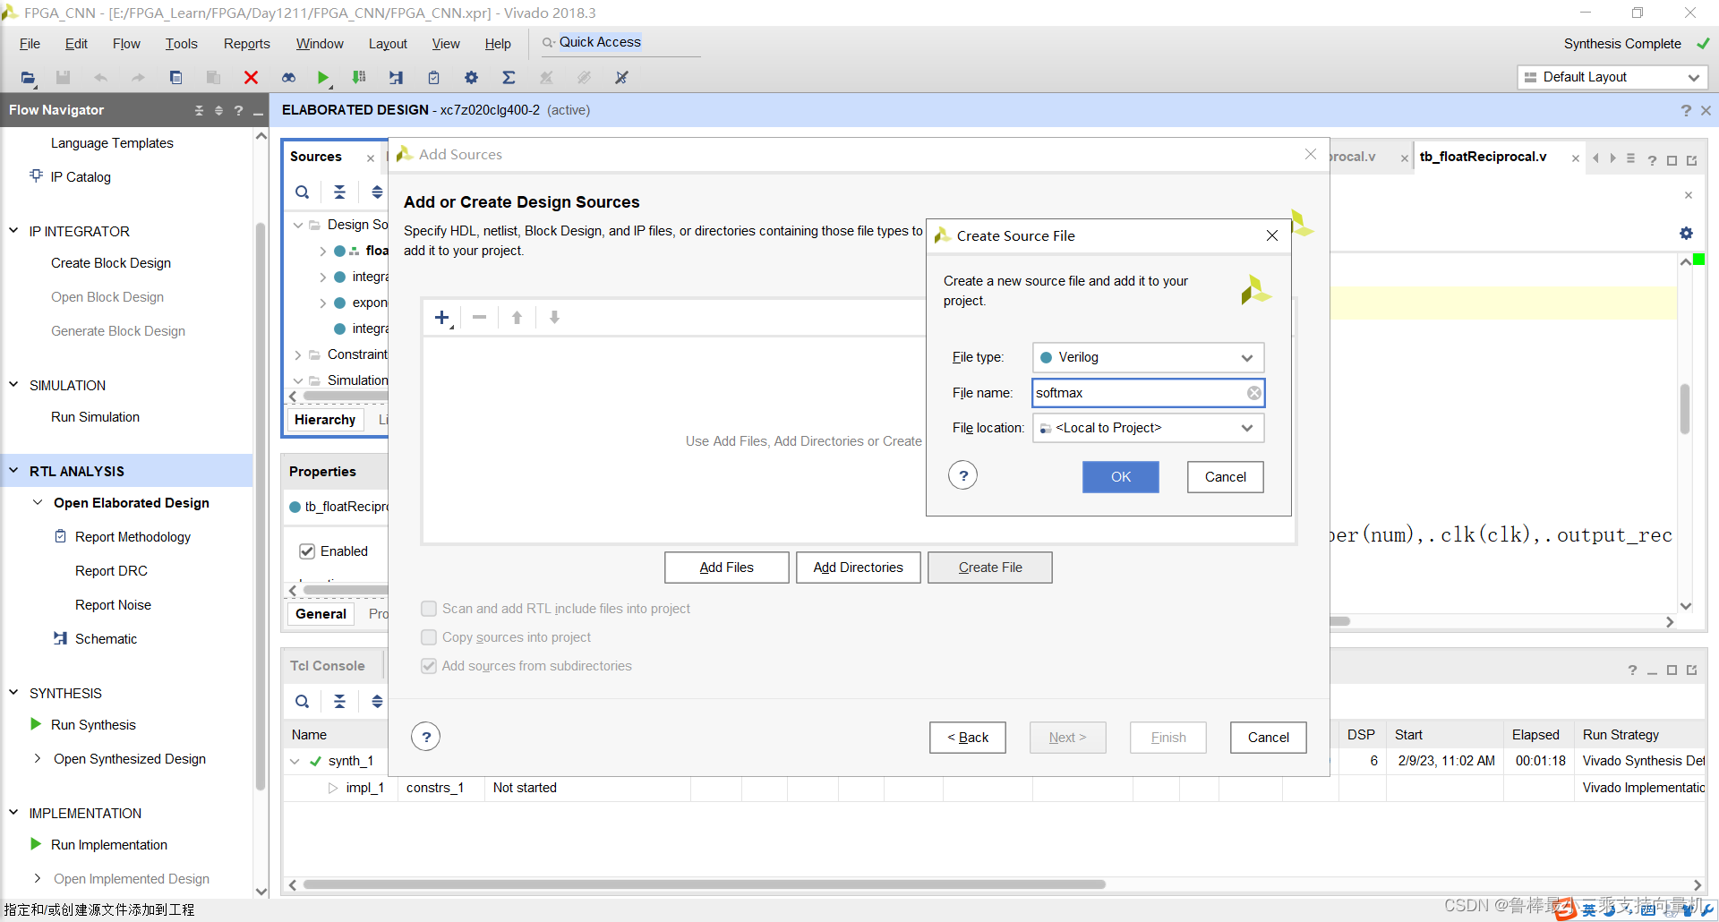Image resolution: width=1719 pixels, height=922 pixels.
Task: Click the Flow Navigator expand all icon
Action: coord(218,110)
